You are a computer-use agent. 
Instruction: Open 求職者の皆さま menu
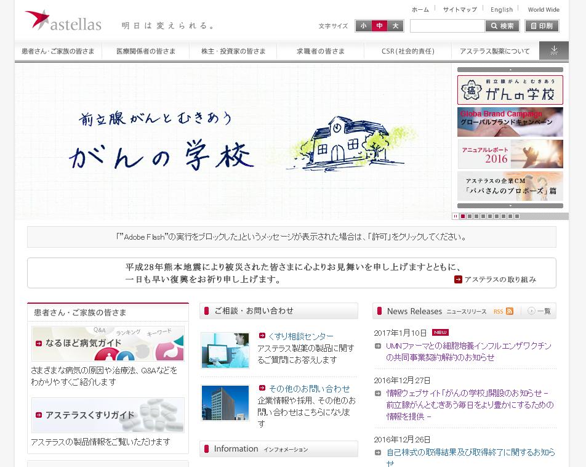[x=321, y=51]
